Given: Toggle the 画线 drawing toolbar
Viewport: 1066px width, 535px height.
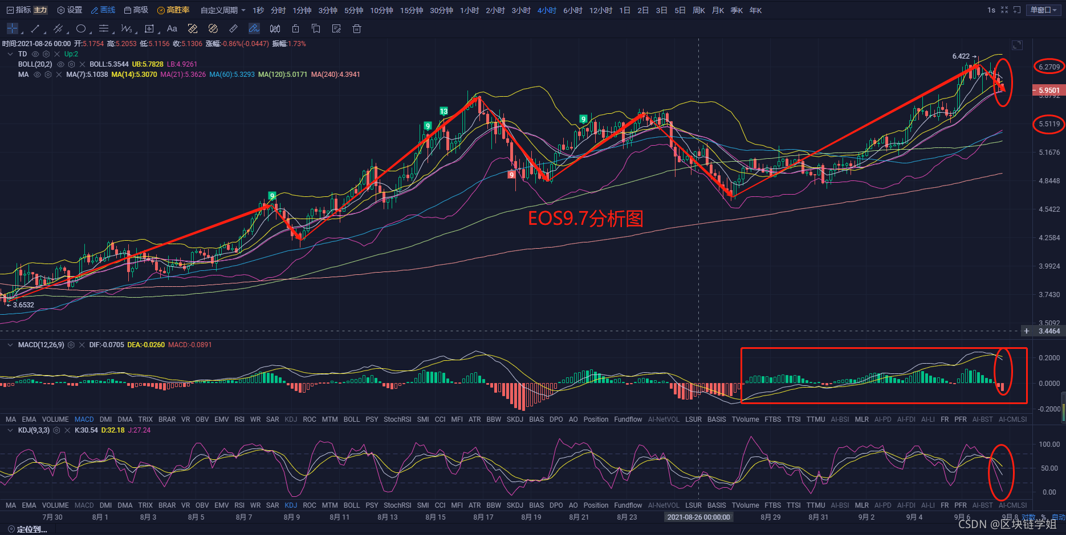Looking at the screenshot, I should (x=103, y=10).
